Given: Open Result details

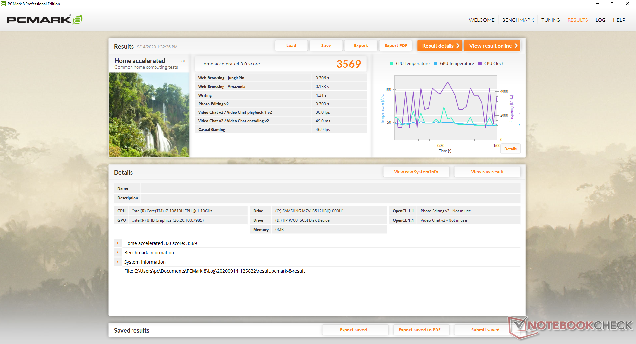Looking at the screenshot, I should 440,46.
